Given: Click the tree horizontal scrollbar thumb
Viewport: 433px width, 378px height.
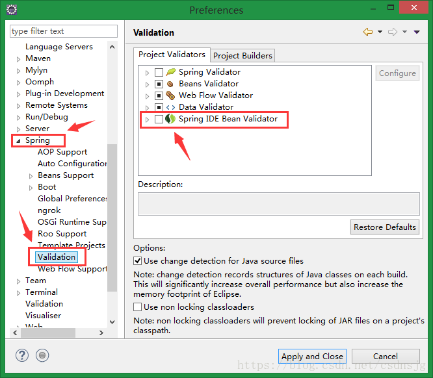Looking at the screenshot, I should click(48, 333).
